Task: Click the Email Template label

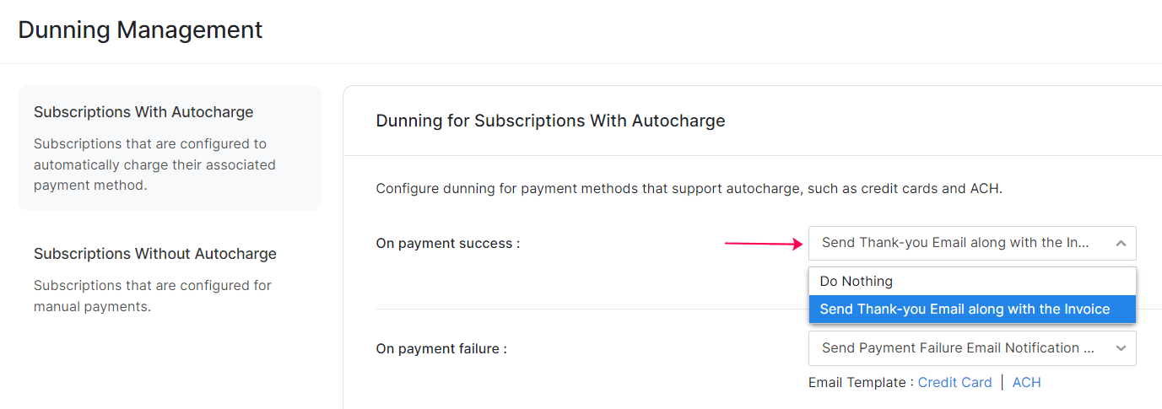Action: 860,383
